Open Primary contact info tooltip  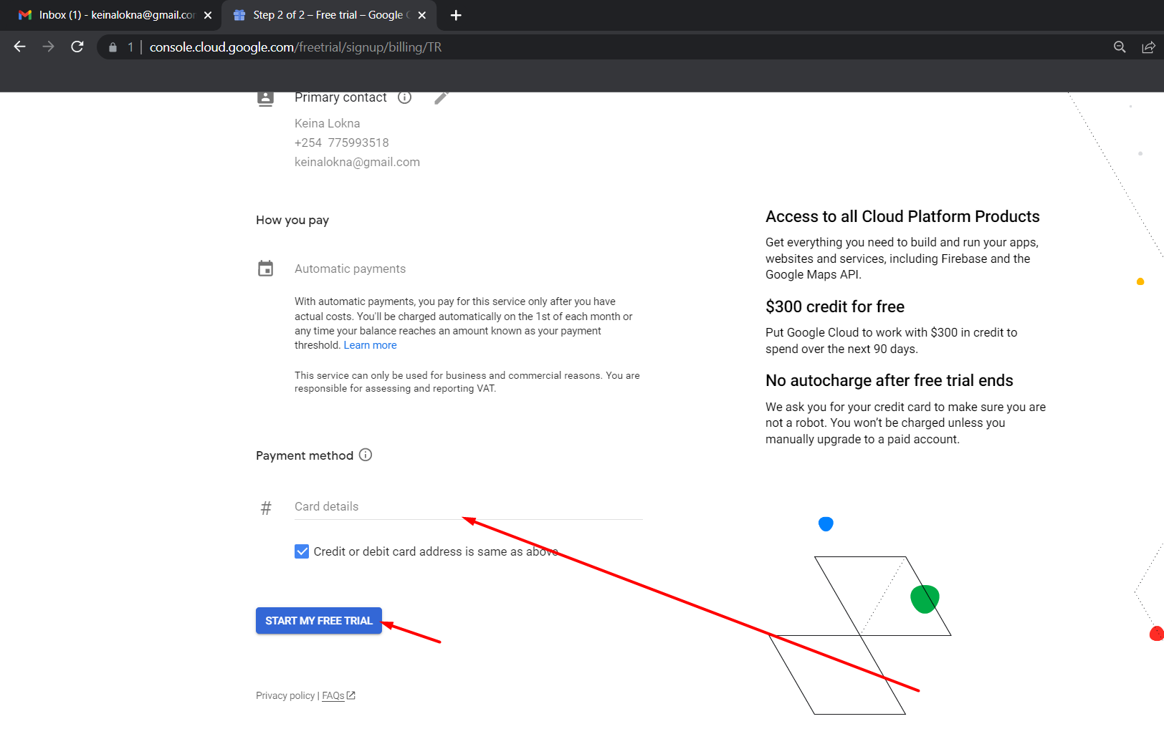pyautogui.click(x=404, y=97)
